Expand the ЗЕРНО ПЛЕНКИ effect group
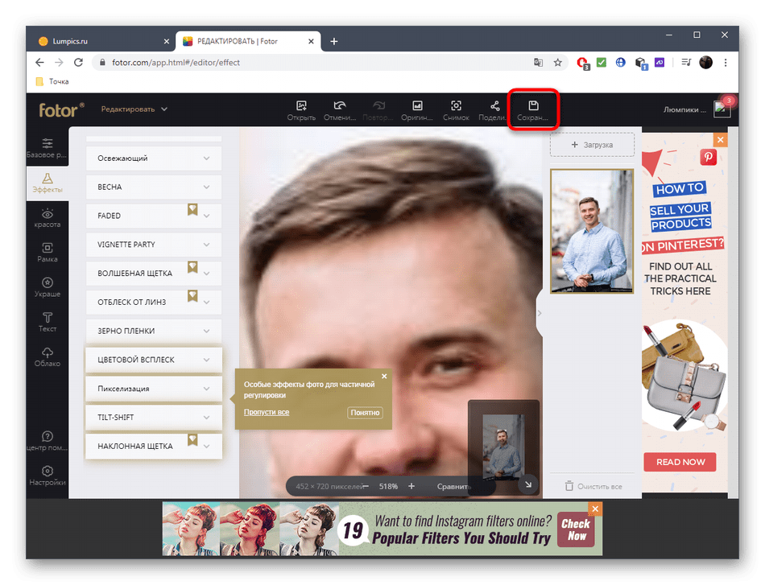765x585 pixels. (154, 331)
